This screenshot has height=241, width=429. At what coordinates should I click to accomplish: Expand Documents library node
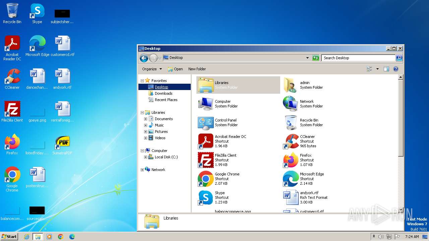(x=145, y=119)
